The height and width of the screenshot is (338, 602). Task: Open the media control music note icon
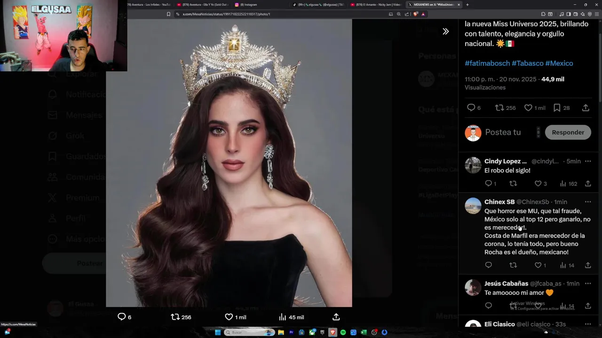(562, 14)
